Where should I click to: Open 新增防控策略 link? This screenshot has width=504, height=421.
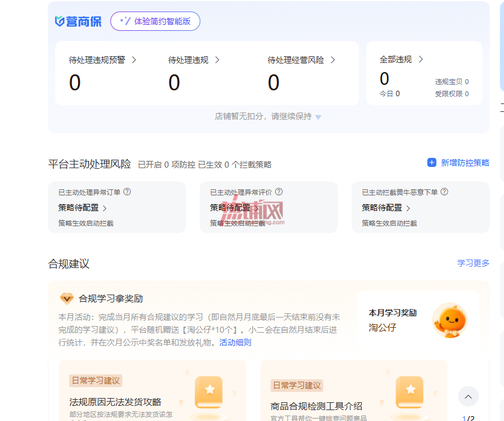[465, 163]
